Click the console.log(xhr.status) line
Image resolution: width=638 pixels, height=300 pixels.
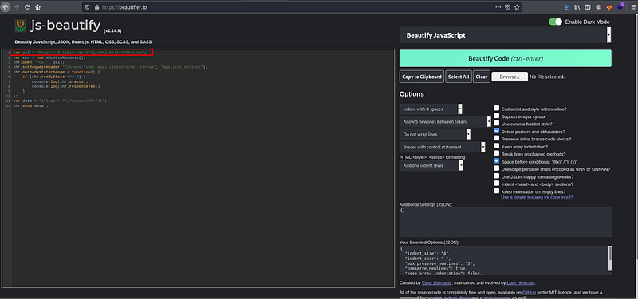click(60, 81)
